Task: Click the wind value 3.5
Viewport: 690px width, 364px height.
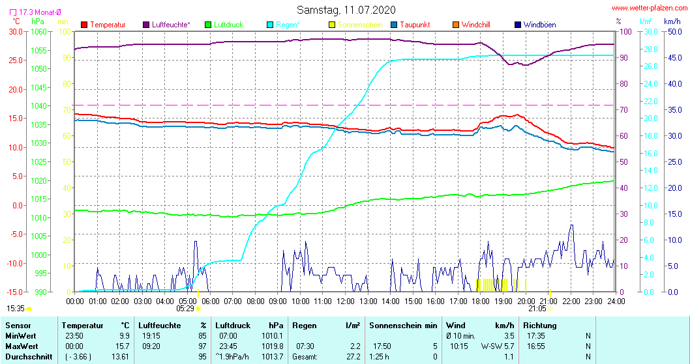Action: point(509,336)
